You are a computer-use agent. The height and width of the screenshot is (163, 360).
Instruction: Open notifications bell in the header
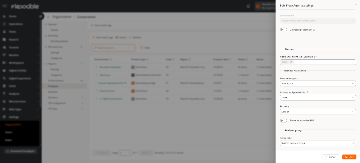(248, 6)
